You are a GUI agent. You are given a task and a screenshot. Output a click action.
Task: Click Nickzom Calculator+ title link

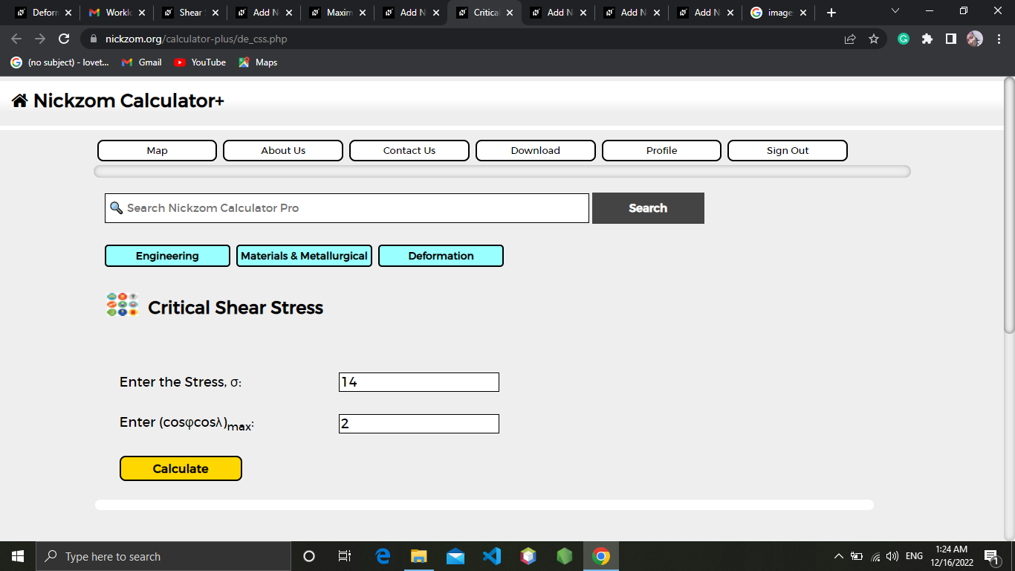coord(129,101)
